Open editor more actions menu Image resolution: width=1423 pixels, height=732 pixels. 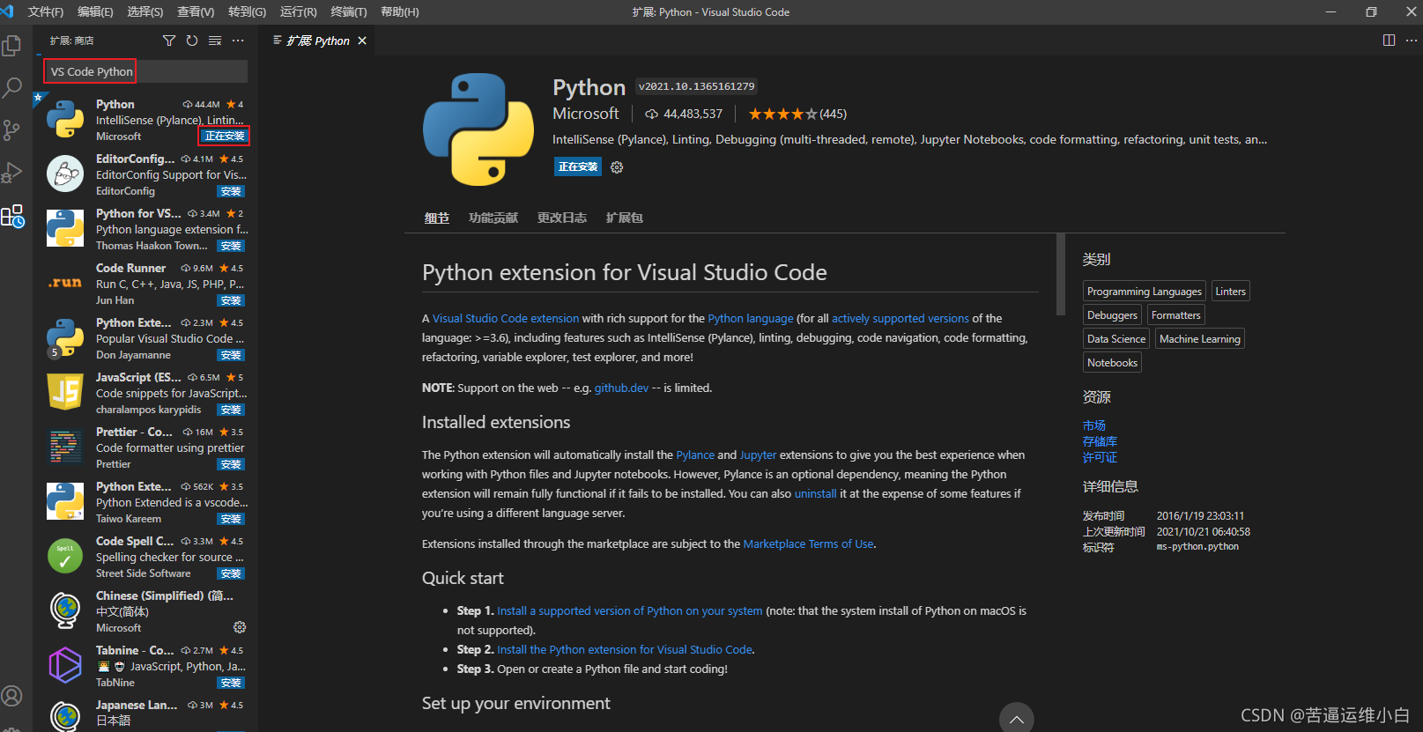[1411, 41]
